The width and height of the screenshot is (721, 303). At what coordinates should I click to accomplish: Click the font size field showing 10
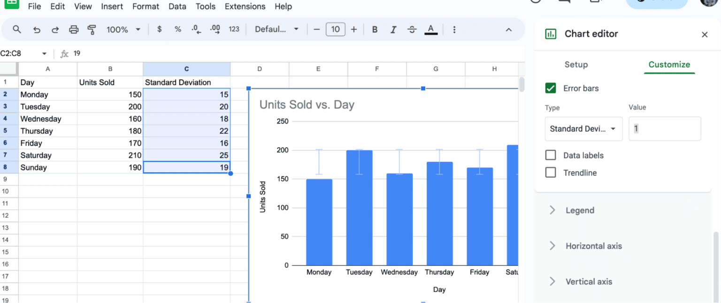coord(335,30)
